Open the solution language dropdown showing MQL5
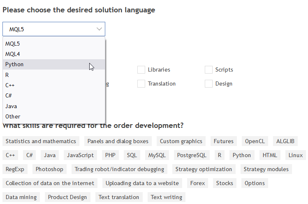 point(53,29)
